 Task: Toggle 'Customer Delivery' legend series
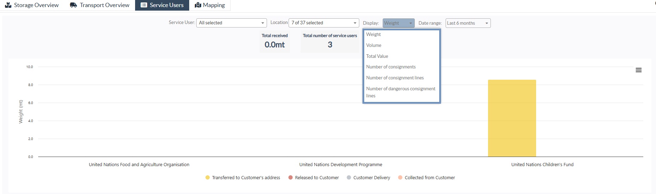click(x=368, y=178)
